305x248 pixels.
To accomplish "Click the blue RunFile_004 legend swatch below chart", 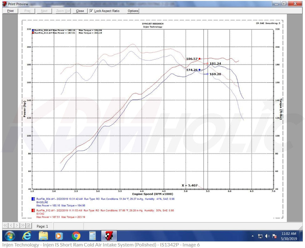I will point(33,199).
